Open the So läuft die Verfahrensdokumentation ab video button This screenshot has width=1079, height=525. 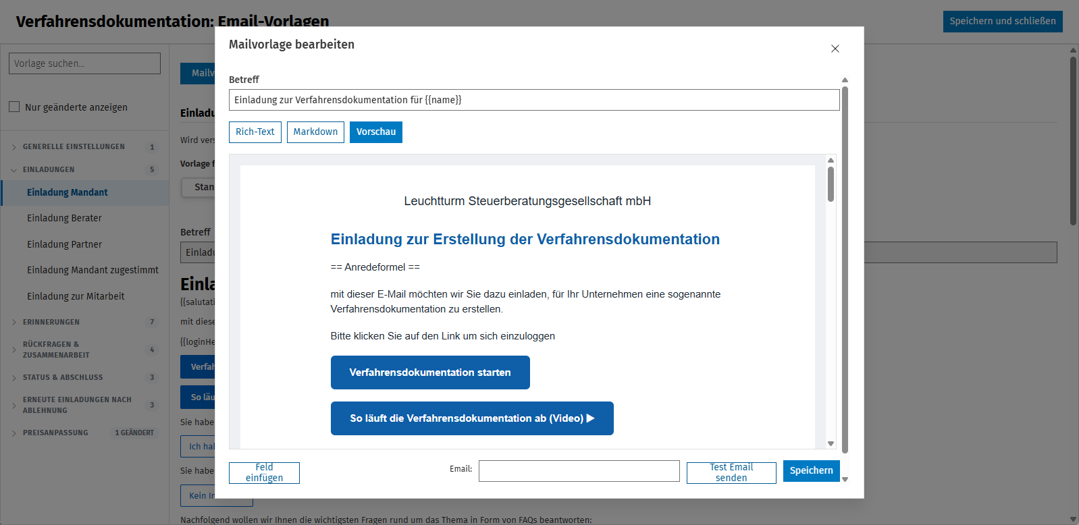[x=472, y=418]
